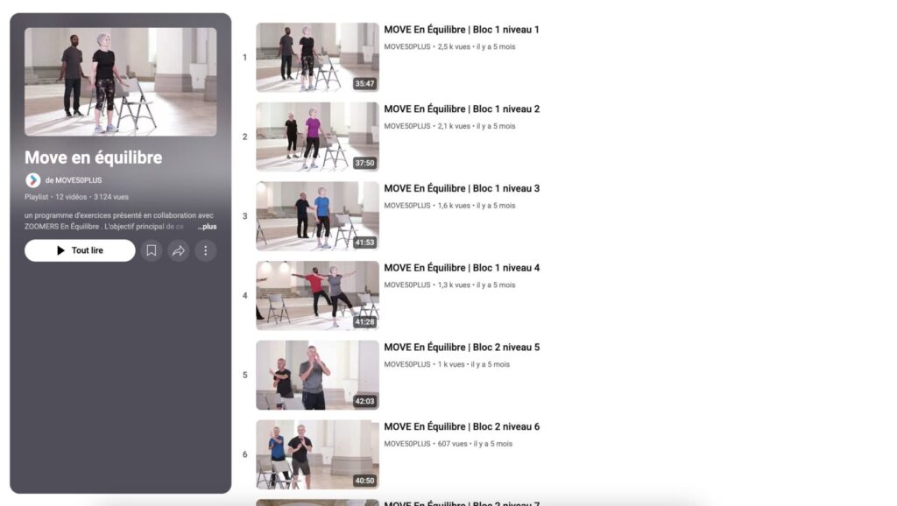Click title MOVE En Équilibre Bloc 1 niveau 1

click(462, 30)
